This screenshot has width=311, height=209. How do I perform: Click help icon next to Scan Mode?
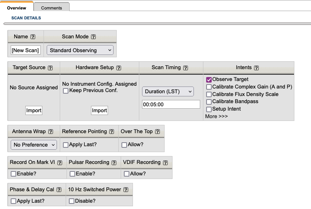[x=93, y=37]
